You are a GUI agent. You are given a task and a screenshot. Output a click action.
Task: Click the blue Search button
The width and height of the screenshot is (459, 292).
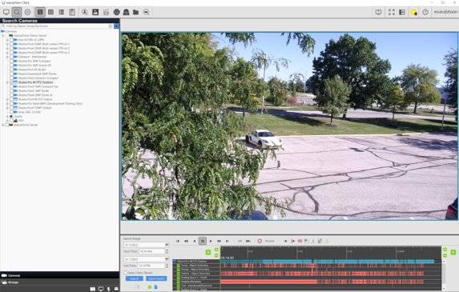134,278
